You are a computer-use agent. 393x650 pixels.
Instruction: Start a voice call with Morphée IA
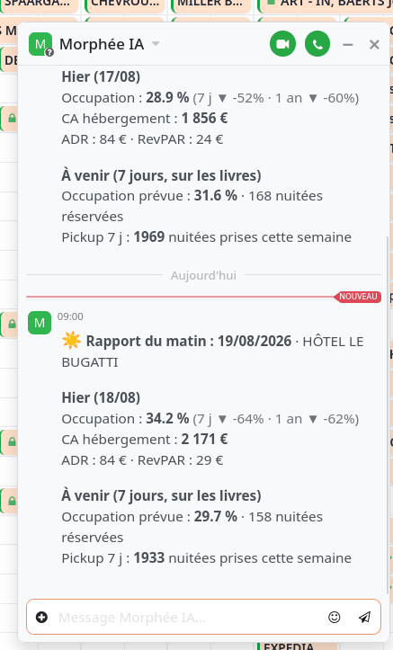coord(317,44)
